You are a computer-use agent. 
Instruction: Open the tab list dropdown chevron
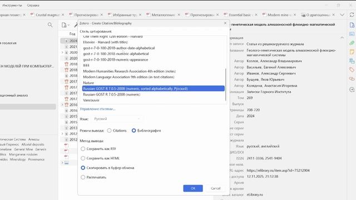pyautogui.click(x=342, y=15)
